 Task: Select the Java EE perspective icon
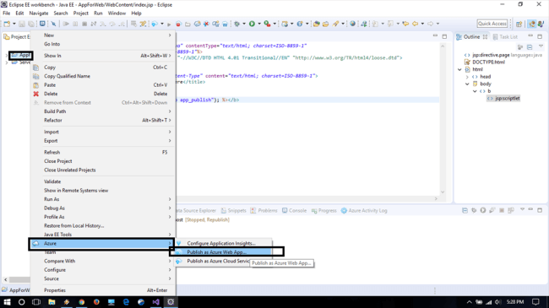[532, 24]
